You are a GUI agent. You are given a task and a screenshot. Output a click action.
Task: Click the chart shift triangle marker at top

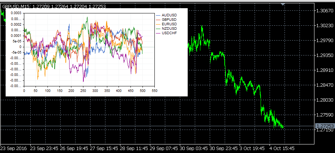(283, 4)
